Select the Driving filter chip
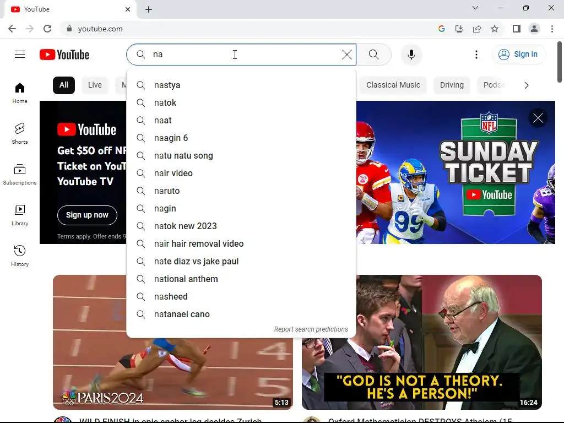The height and width of the screenshot is (423, 564). click(x=452, y=85)
